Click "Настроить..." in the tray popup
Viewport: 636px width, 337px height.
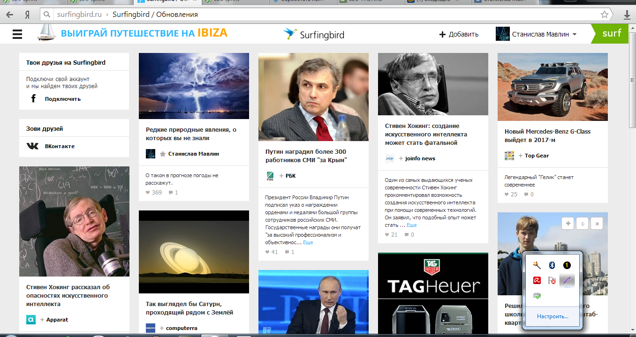pyautogui.click(x=553, y=316)
